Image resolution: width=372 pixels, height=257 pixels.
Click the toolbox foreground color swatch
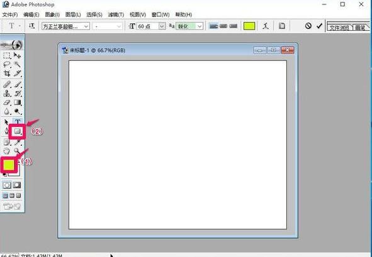[x=9, y=165]
